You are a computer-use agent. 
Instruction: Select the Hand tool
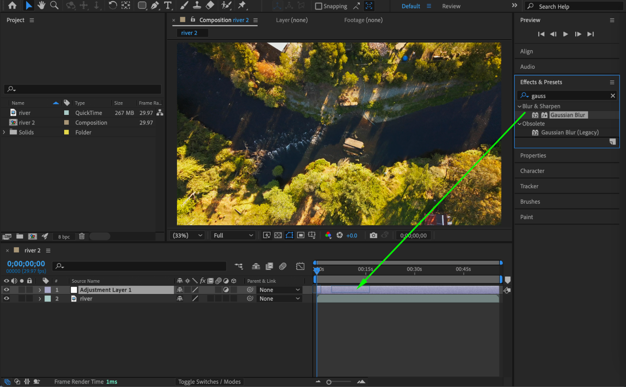tap(41, 5)
